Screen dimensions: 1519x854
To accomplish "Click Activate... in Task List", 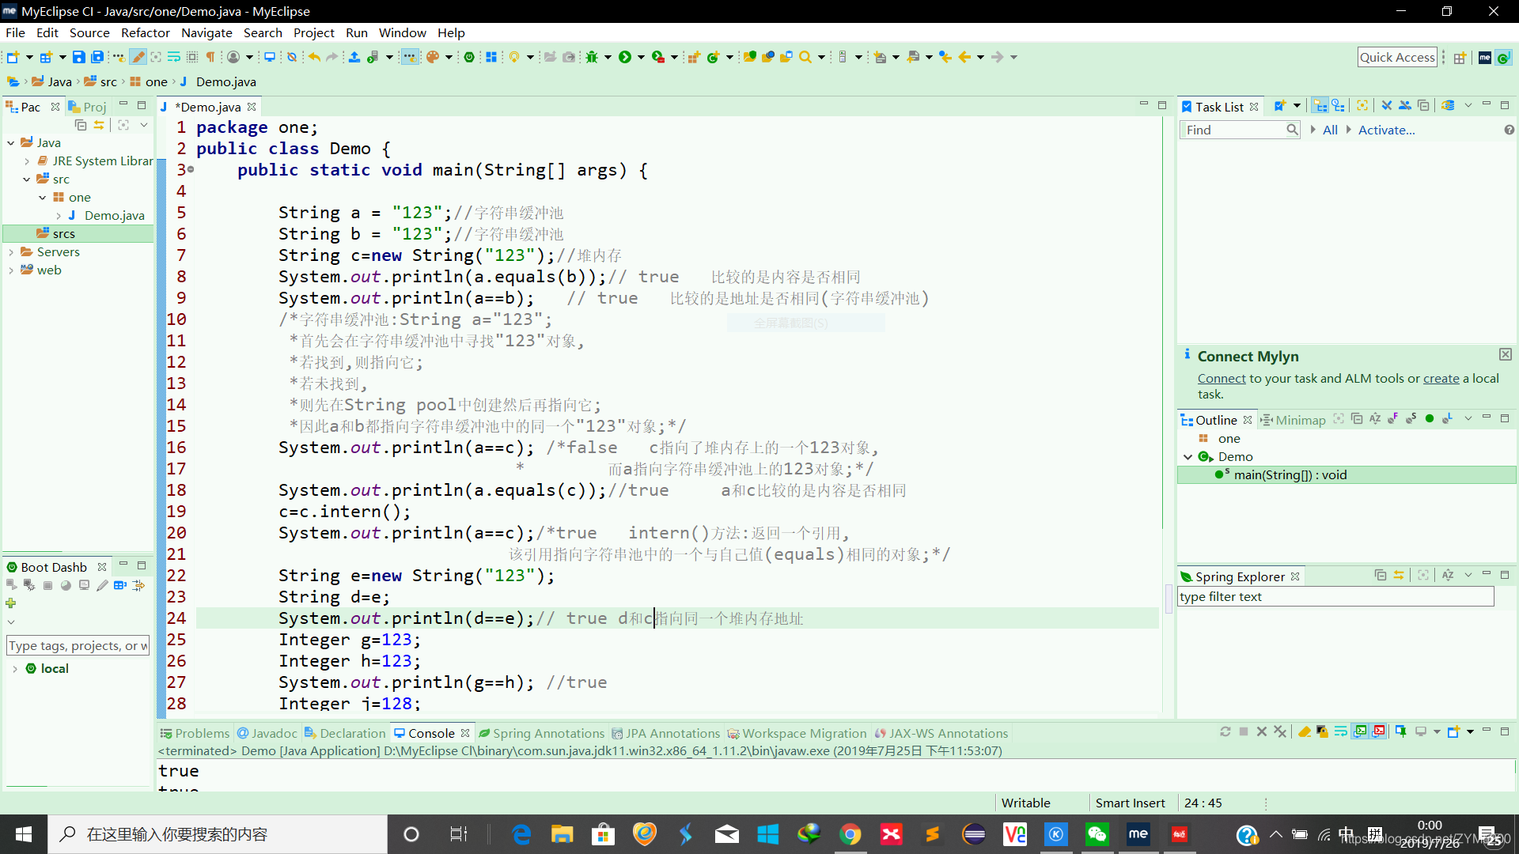I will [1386, 130].
